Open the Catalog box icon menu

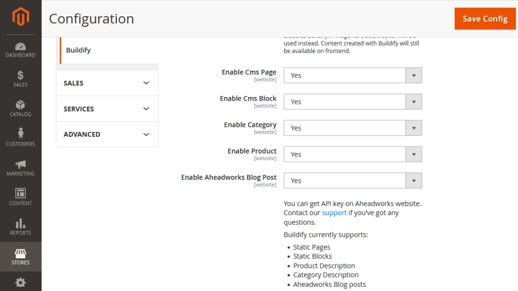pyautogui.click(x=20, y=109)
